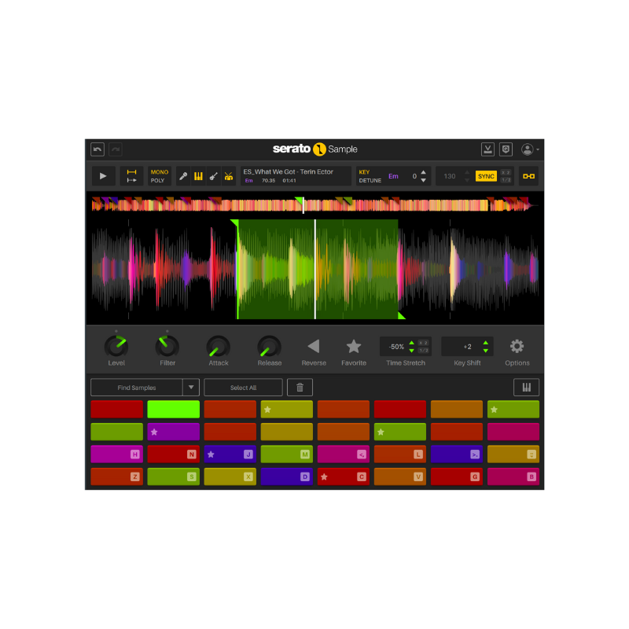
Task: Open the user account dropdown
Action: point(529,149)
